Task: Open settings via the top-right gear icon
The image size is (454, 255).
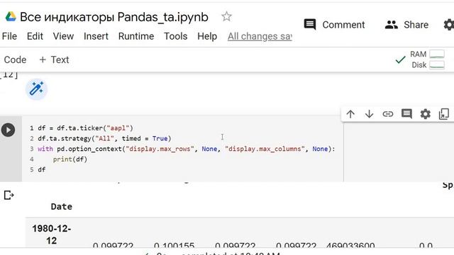Action: [449, 25]
